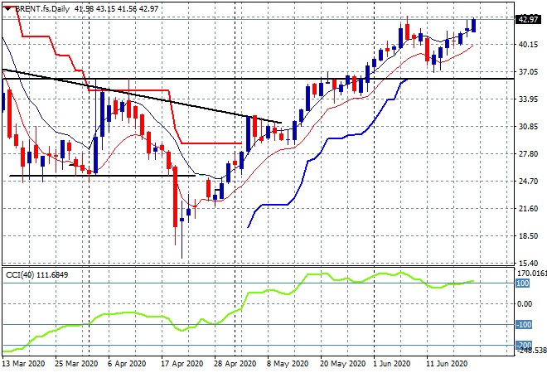Select the horizontal black line near 36
547x373 pixels.
pos(258,79)
